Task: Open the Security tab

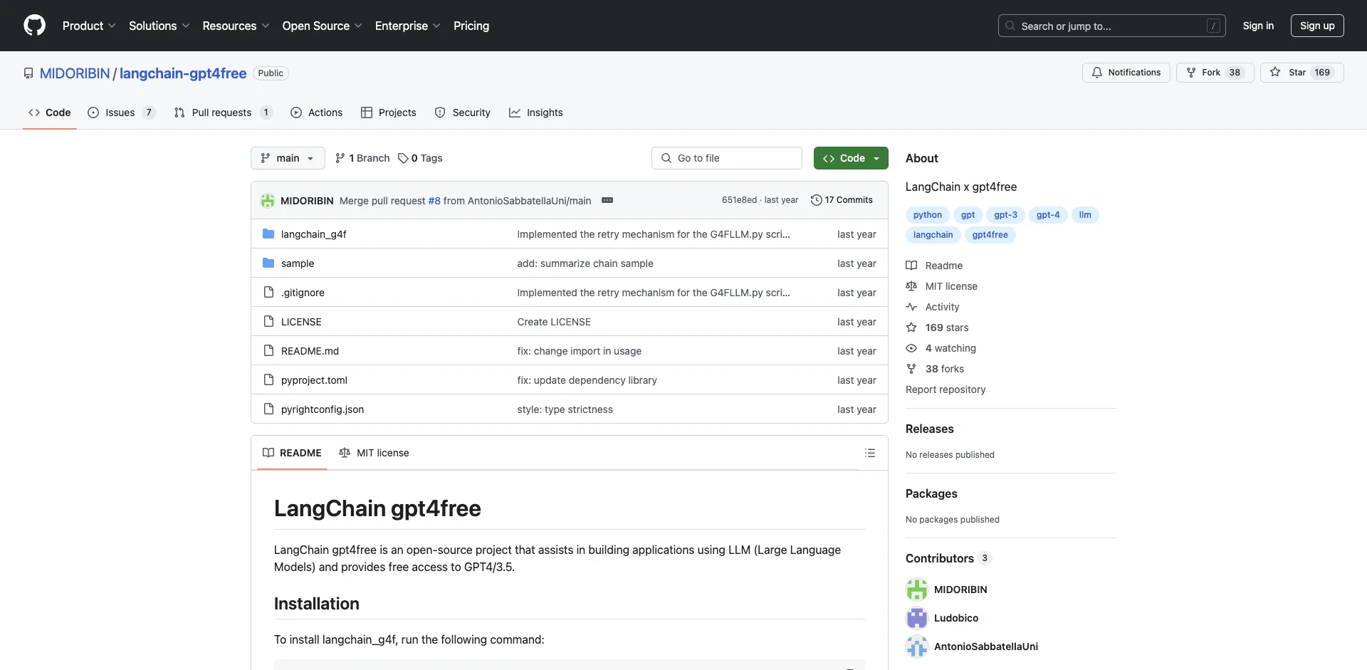Action: (462, 112)
